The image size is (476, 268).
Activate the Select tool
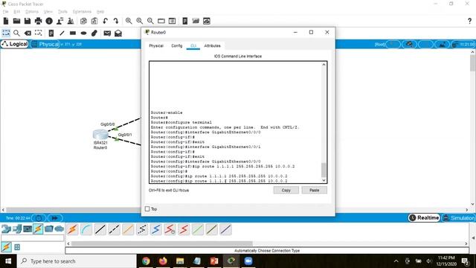(x=6, y=33)
